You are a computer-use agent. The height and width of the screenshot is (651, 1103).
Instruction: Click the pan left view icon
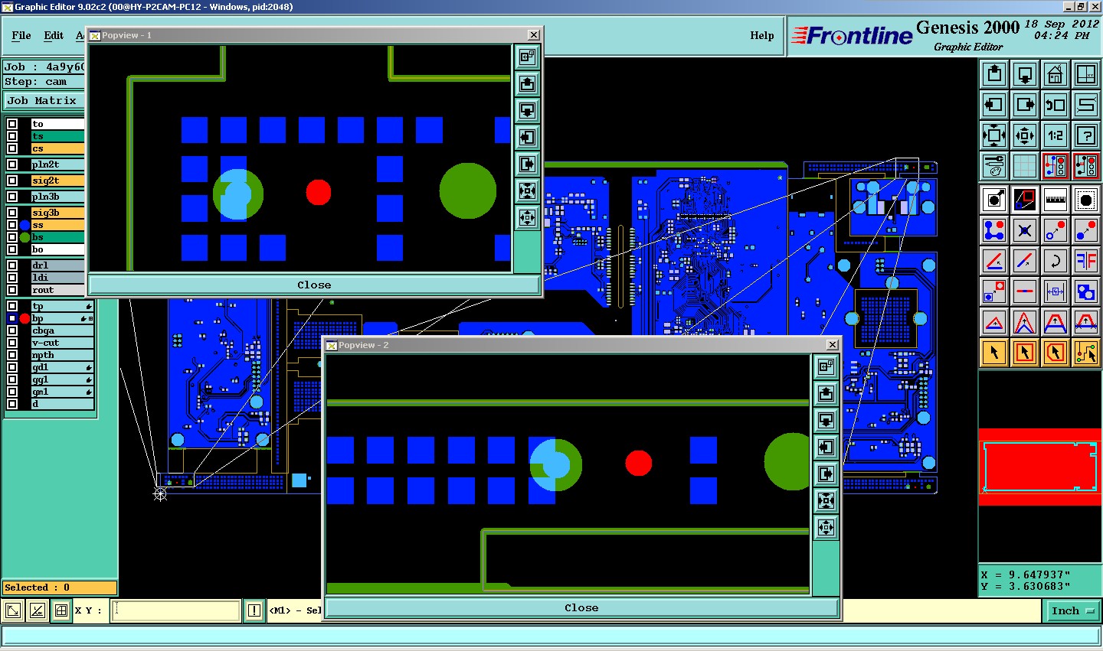pyautogui.click(x=994, y=105)
